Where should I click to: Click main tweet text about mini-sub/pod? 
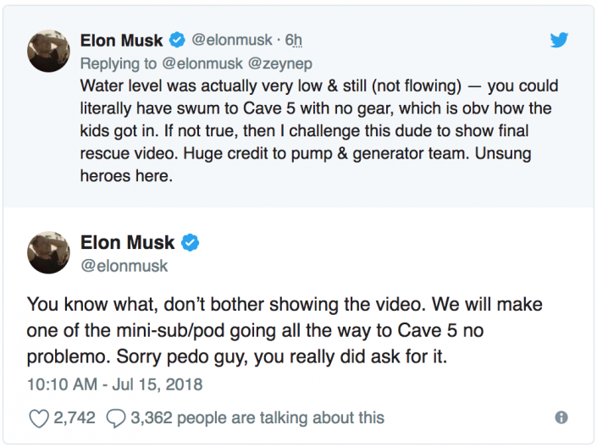pos(285,330)
